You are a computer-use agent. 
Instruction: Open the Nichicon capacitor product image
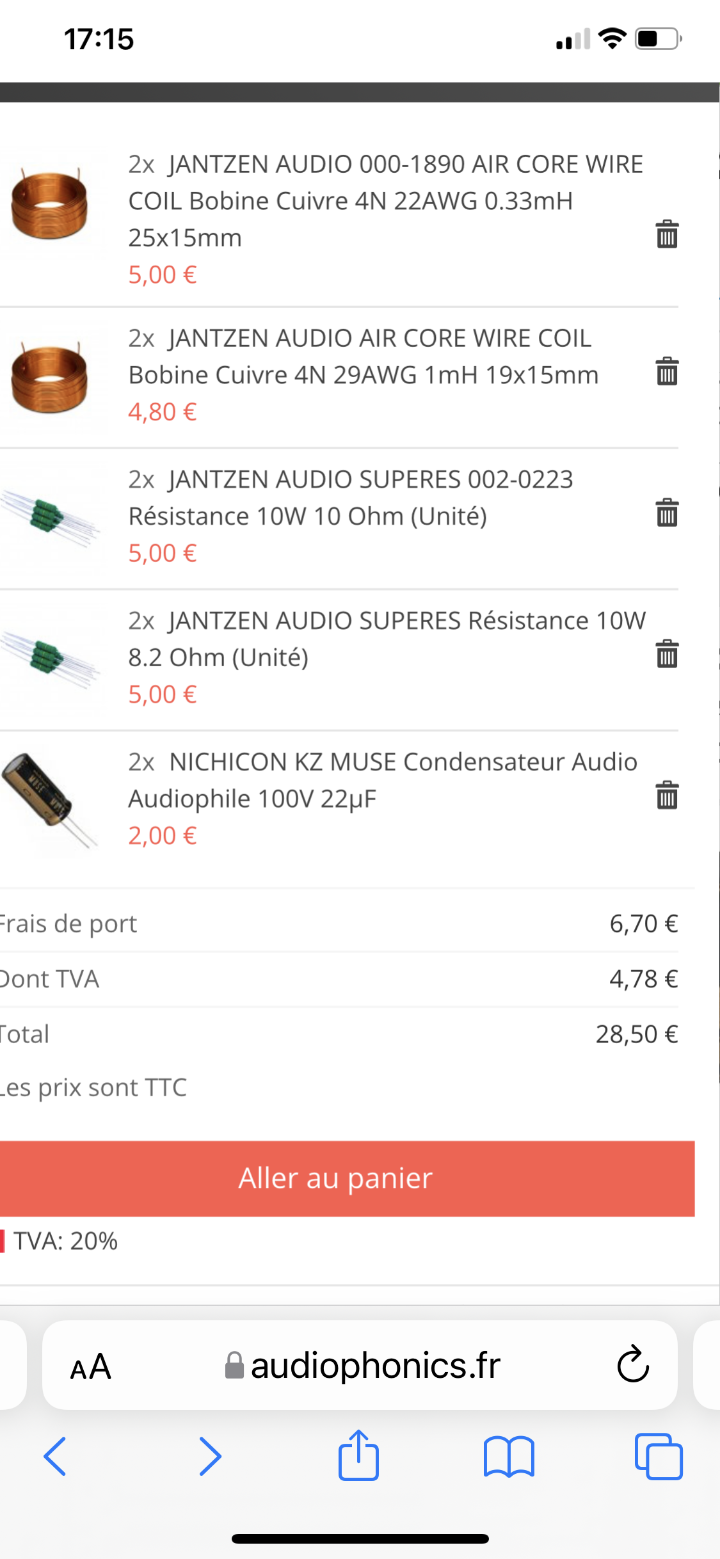point(49,800)
